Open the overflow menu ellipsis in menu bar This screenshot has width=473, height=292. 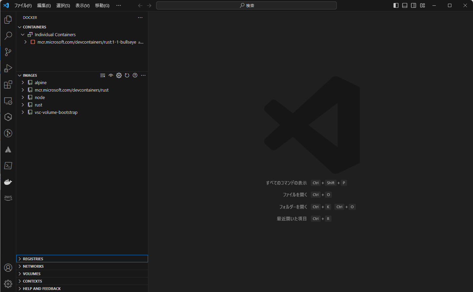[119, 5]
